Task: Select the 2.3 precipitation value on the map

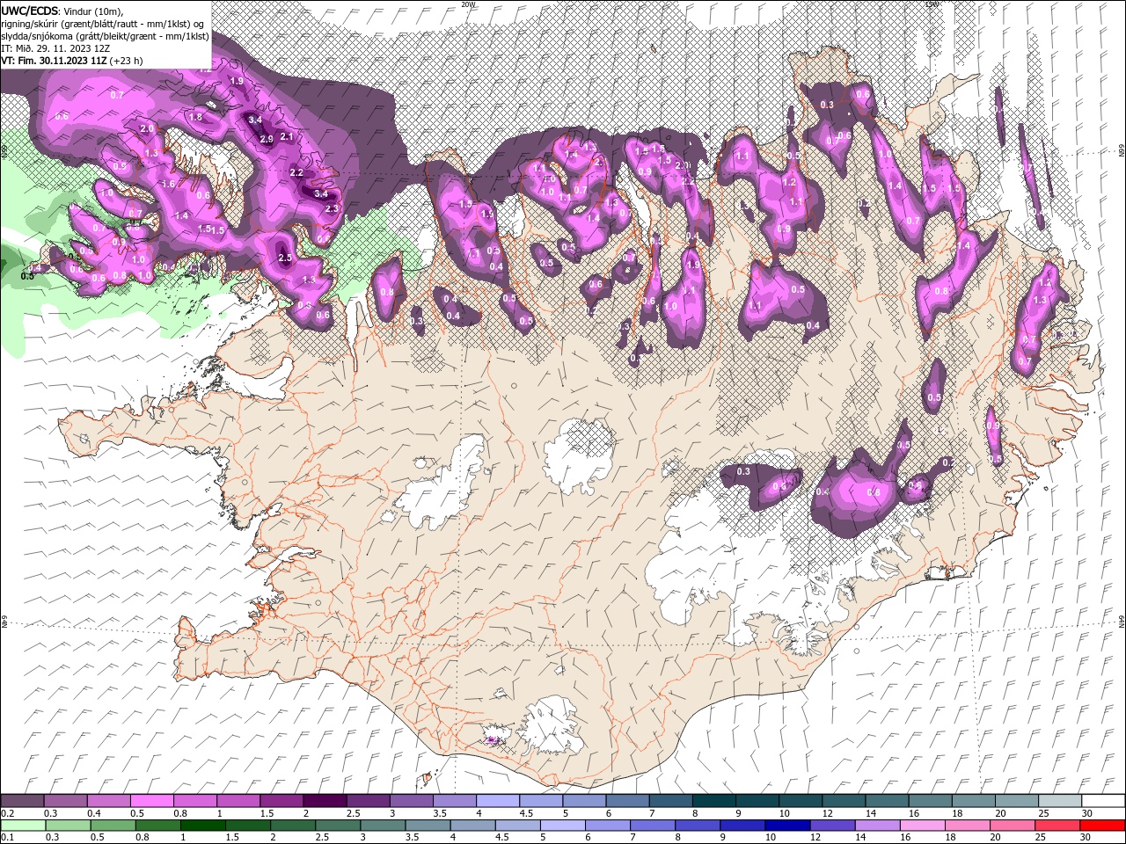Action: (332, 208)
